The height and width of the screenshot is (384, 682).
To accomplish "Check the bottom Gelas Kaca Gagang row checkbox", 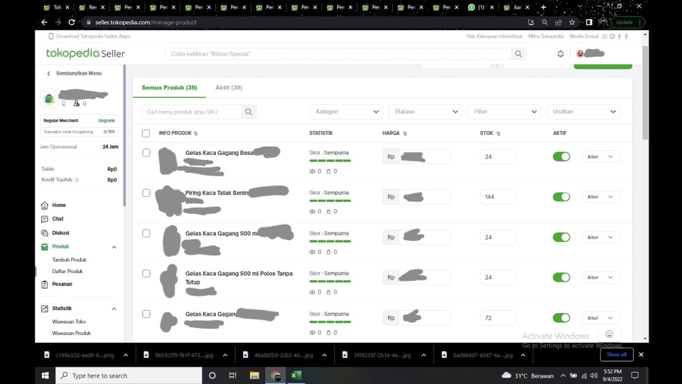I will point(146,314).
